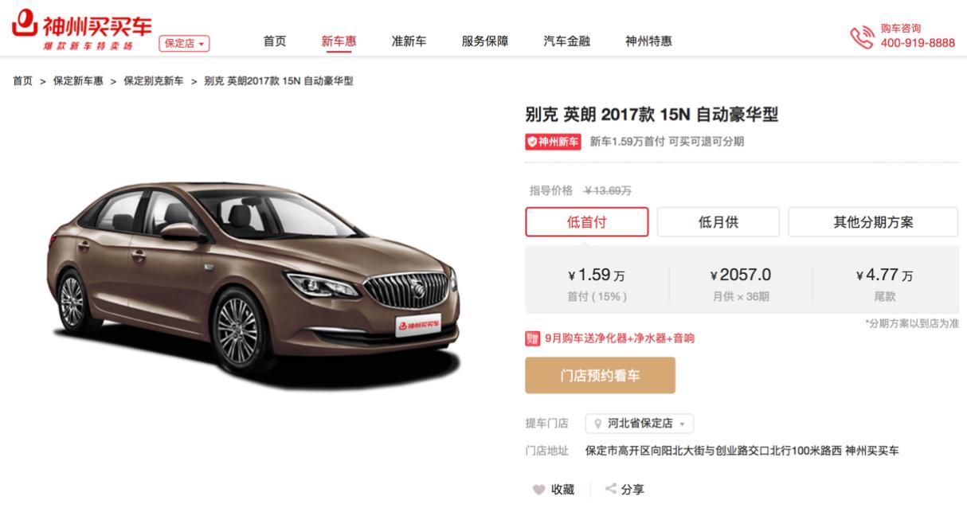967x508 pixels.
Task: Open the 保定店 city dropdown
Action: click(x=185, y=43)
